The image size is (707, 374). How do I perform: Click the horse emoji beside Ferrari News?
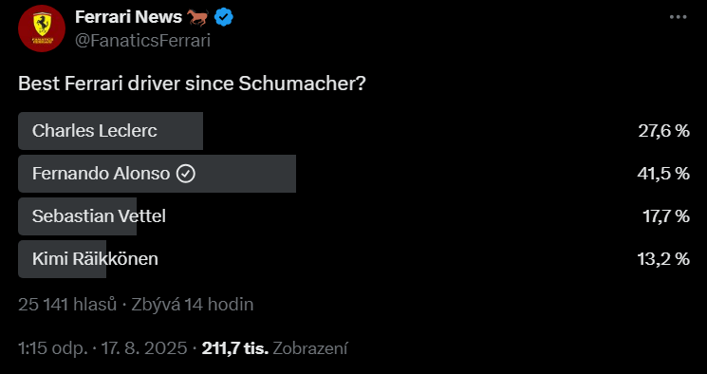[197, 18]
